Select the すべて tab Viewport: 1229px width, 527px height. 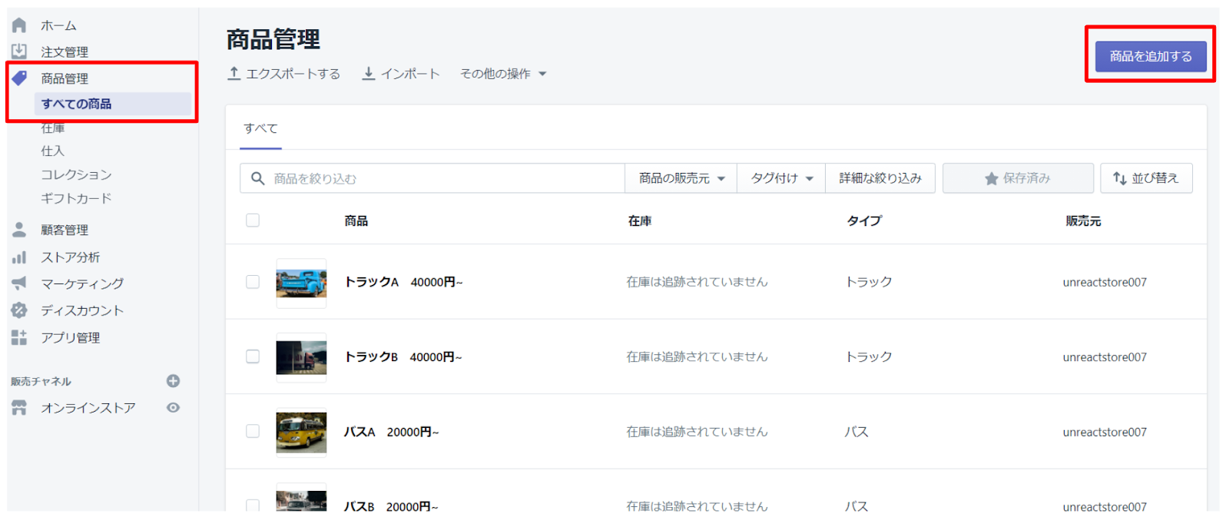point(260,128)
